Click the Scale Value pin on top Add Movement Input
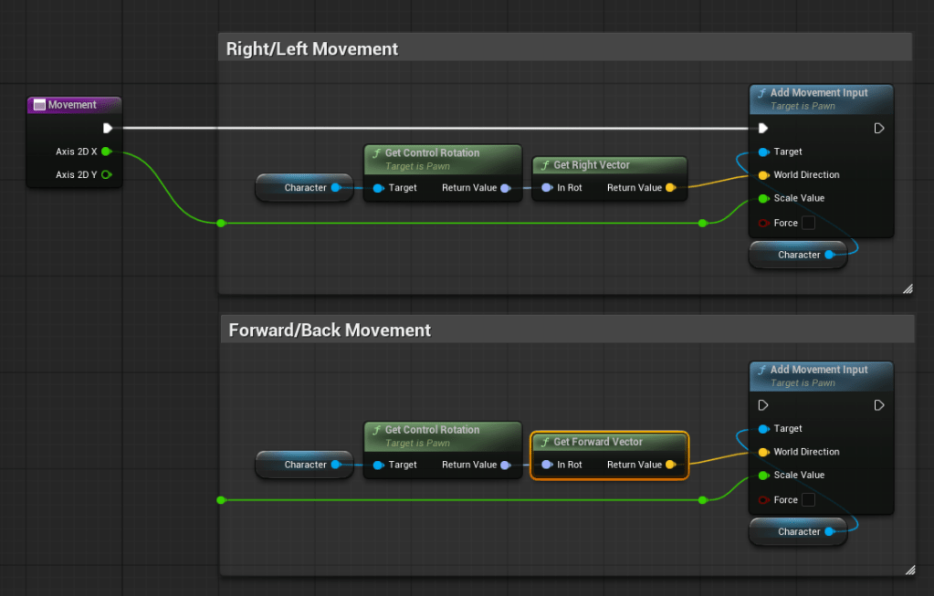 763,198
